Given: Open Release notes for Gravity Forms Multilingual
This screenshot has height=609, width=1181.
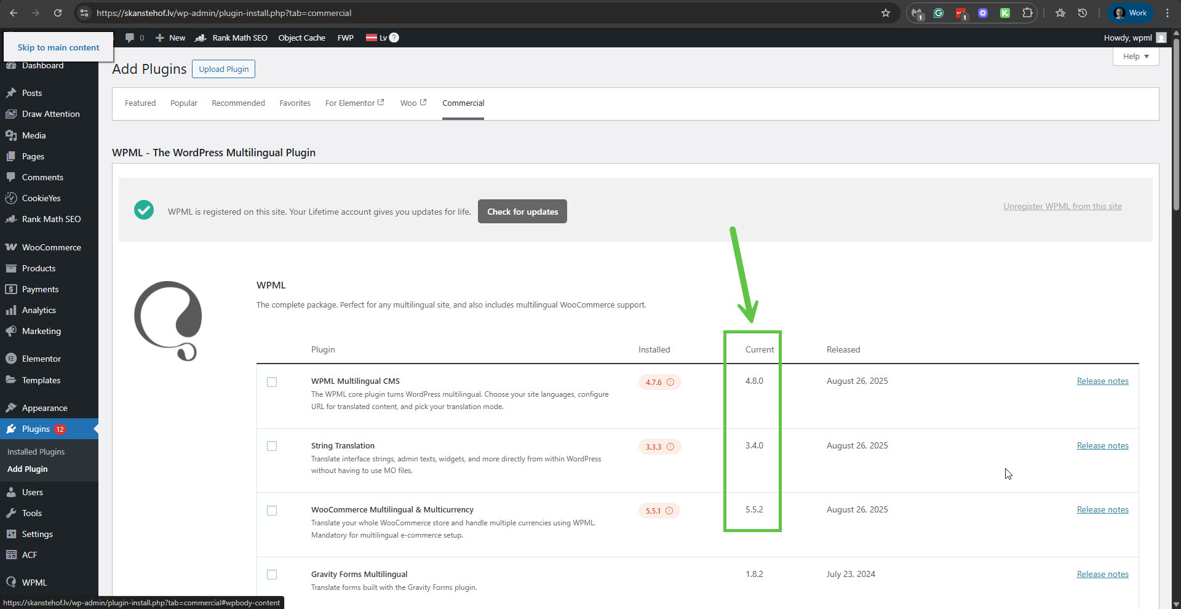Looking at the screenshot, I should tap(1102, 574).
